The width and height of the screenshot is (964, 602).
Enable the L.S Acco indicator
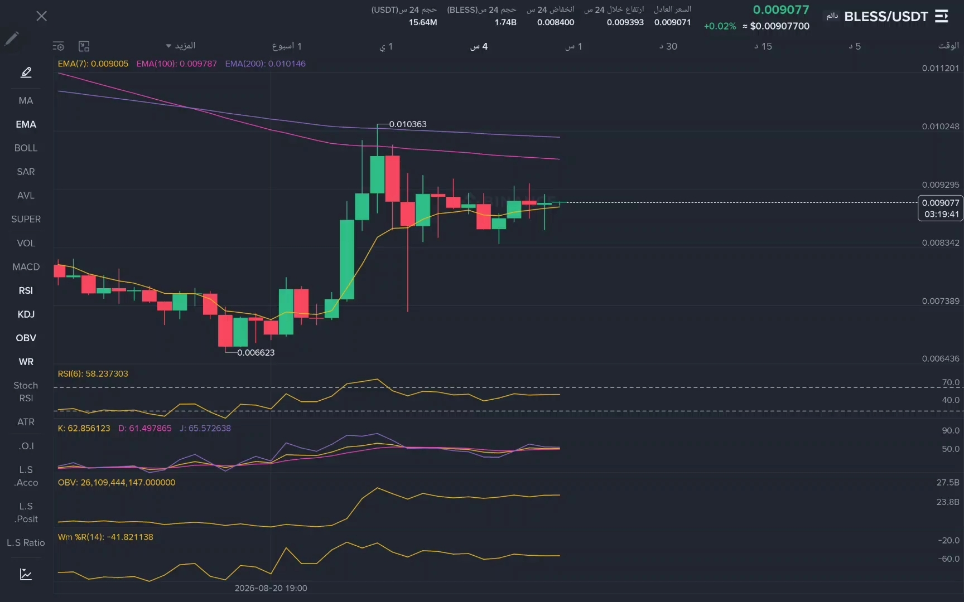click(x=26, y=476)
